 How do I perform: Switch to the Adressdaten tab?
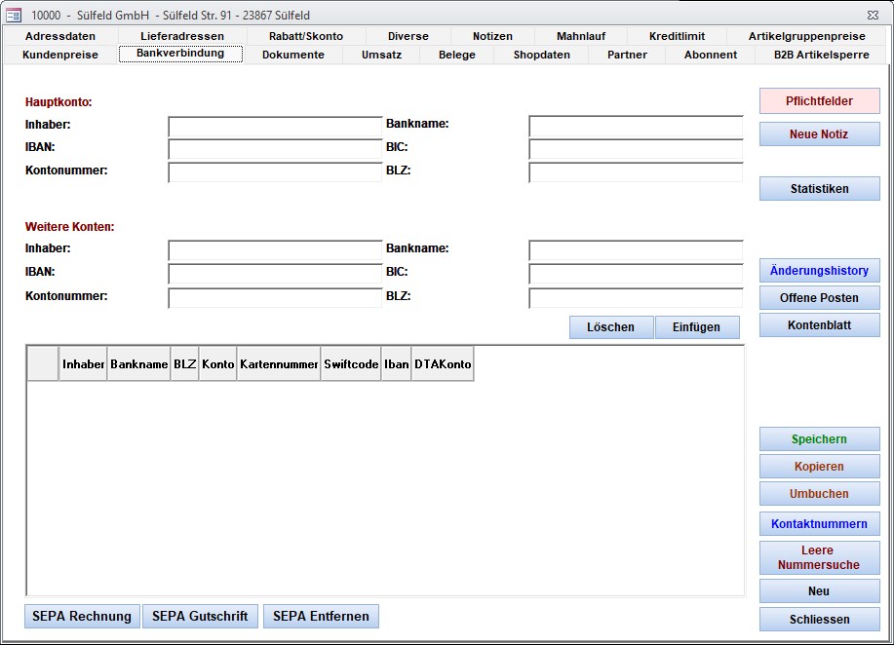[x=60, y=36]
